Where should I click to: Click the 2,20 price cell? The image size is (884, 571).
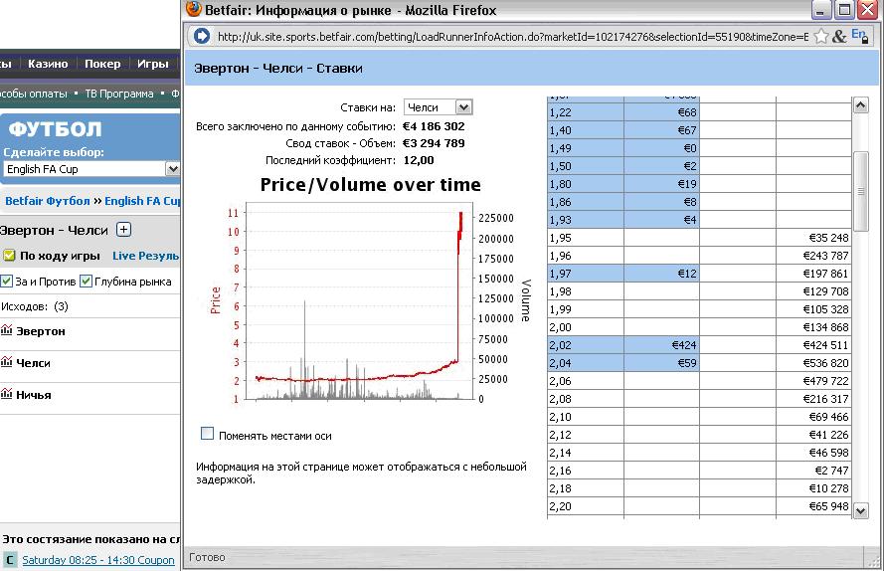[x=586, y=506]
